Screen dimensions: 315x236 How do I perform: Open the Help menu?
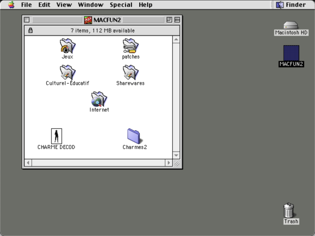coord(146,4)
